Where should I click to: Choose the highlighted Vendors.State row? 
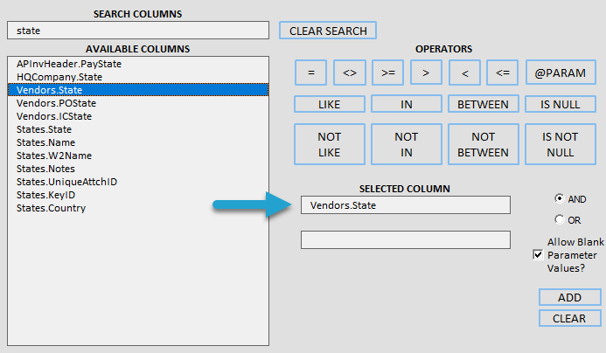click(138, 90)
